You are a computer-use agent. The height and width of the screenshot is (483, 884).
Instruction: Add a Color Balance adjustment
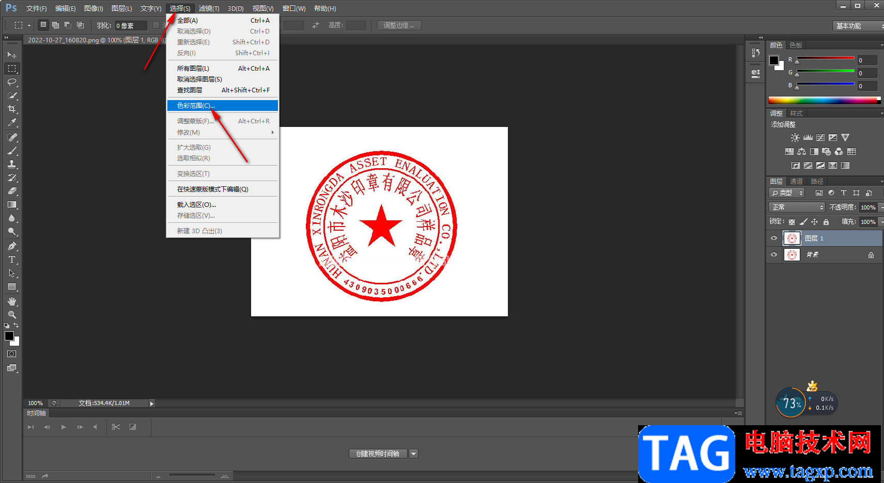(801, 152)
